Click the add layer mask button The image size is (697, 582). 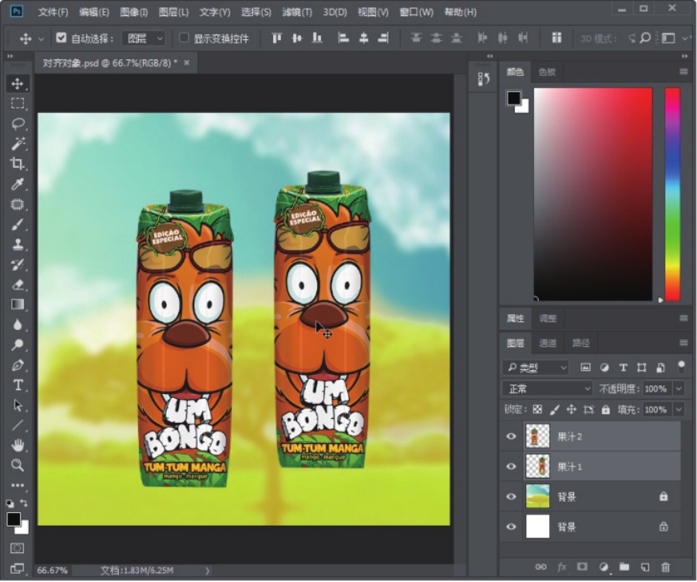click(582, 567)
